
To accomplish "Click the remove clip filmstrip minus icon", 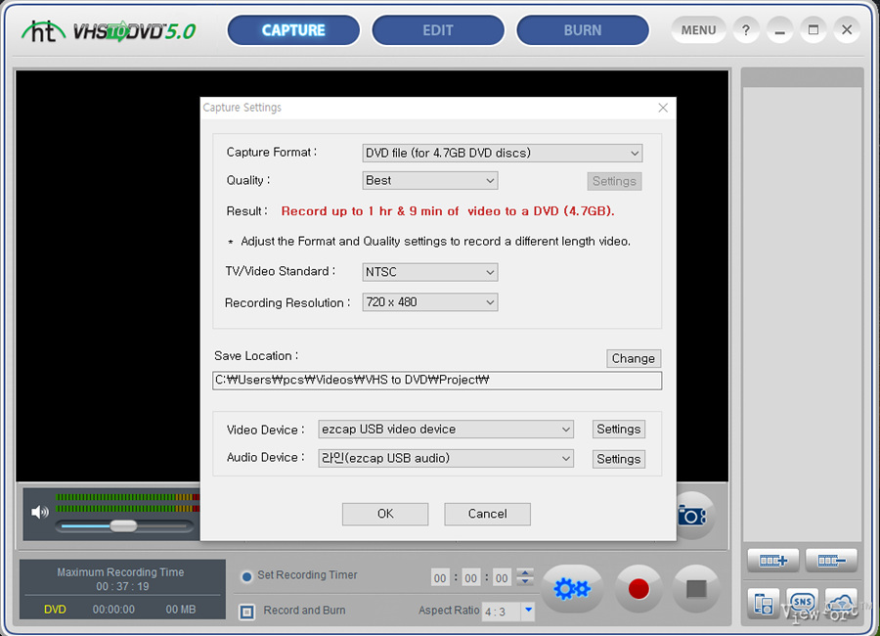I will pos(831,560).
